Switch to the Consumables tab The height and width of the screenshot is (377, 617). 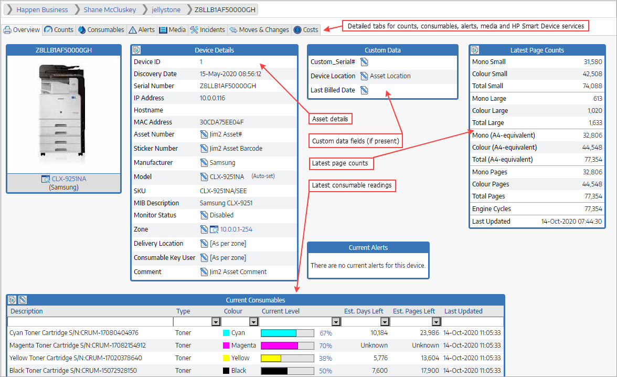(x=101, y=30)
